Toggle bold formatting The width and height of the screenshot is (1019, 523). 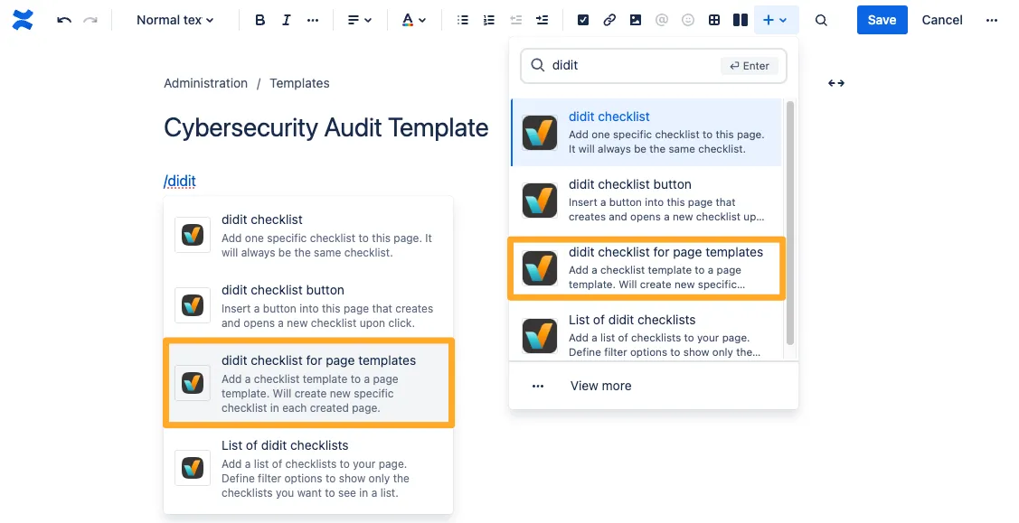pos(260,20)
